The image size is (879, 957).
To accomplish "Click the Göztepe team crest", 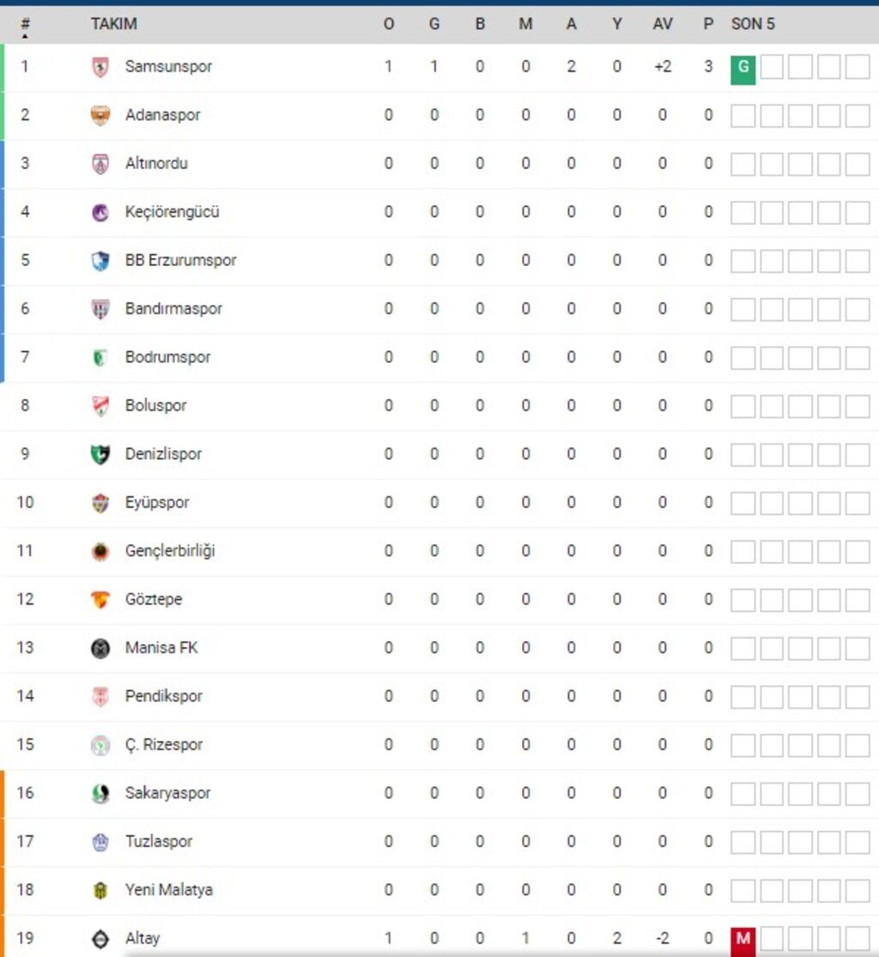I will [x=100, y=600].
